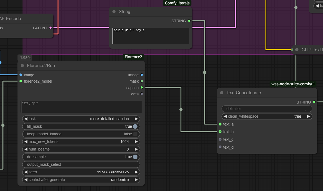Image resolution: width=323 pixels, height=191 pixels.
Task: Select the String node title
Action: click(124, 11)
